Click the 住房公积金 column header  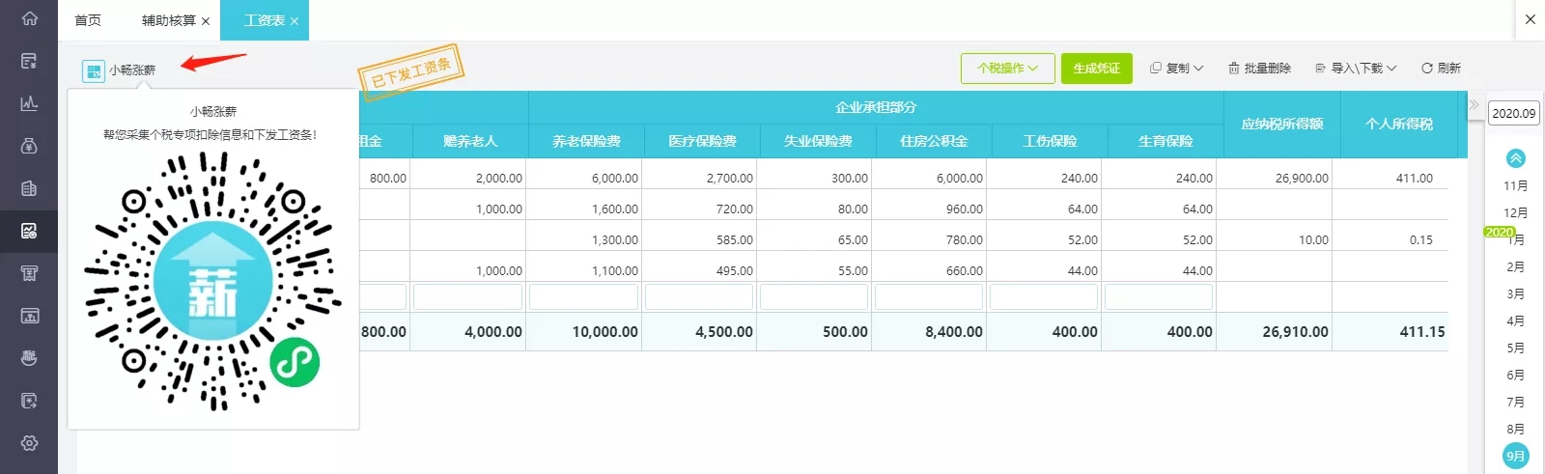pyautogui.click(x=934, y=141)
